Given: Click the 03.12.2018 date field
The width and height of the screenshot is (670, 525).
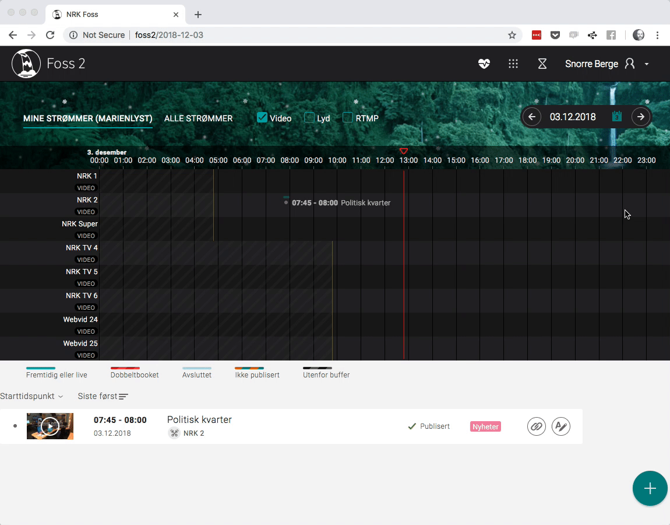Looking at the screenshot, I should [x=573, y=117].
